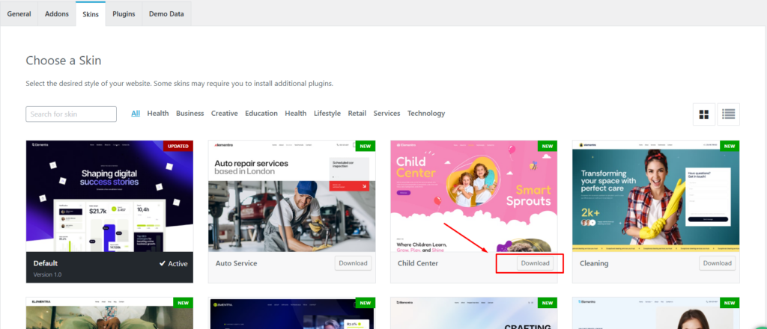
Task: Click the UPDATED badge on Default skin
Action: pyautogui.click(x=178, y=146)
